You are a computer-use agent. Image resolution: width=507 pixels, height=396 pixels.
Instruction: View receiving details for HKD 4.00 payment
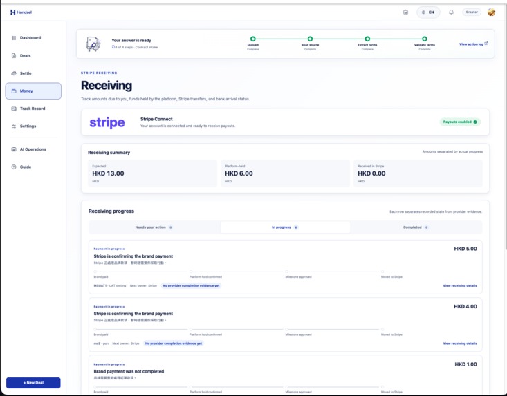pos(460,343)
